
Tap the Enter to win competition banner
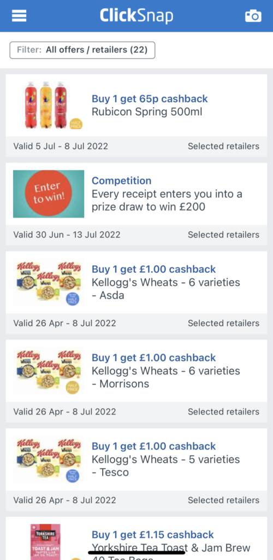pyautogui.click(x=49, y=194)
